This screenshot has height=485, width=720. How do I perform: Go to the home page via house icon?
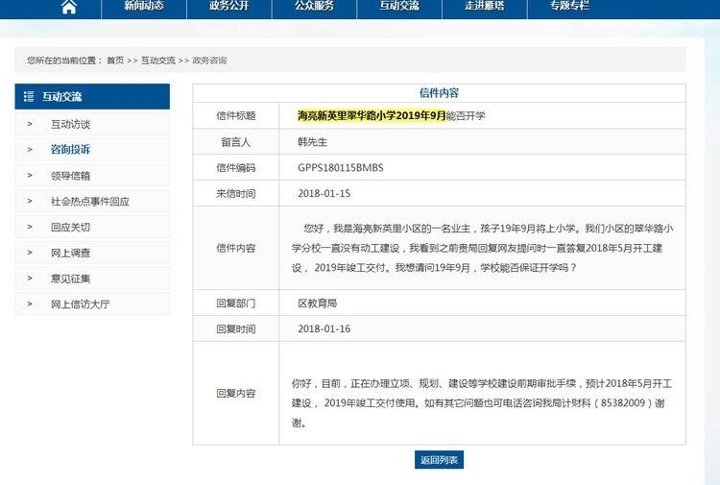coord(69,7)
